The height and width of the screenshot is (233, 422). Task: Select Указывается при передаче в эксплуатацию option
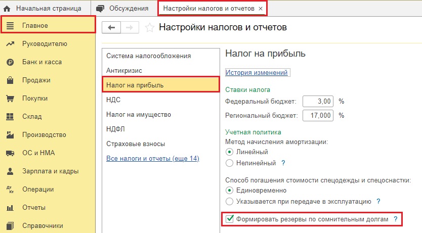pos(229,201)
